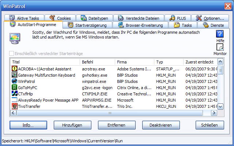Screen dimensions: 234x146
Task: Select the acrotray.exe command cell
Action: tap(94, 69)
